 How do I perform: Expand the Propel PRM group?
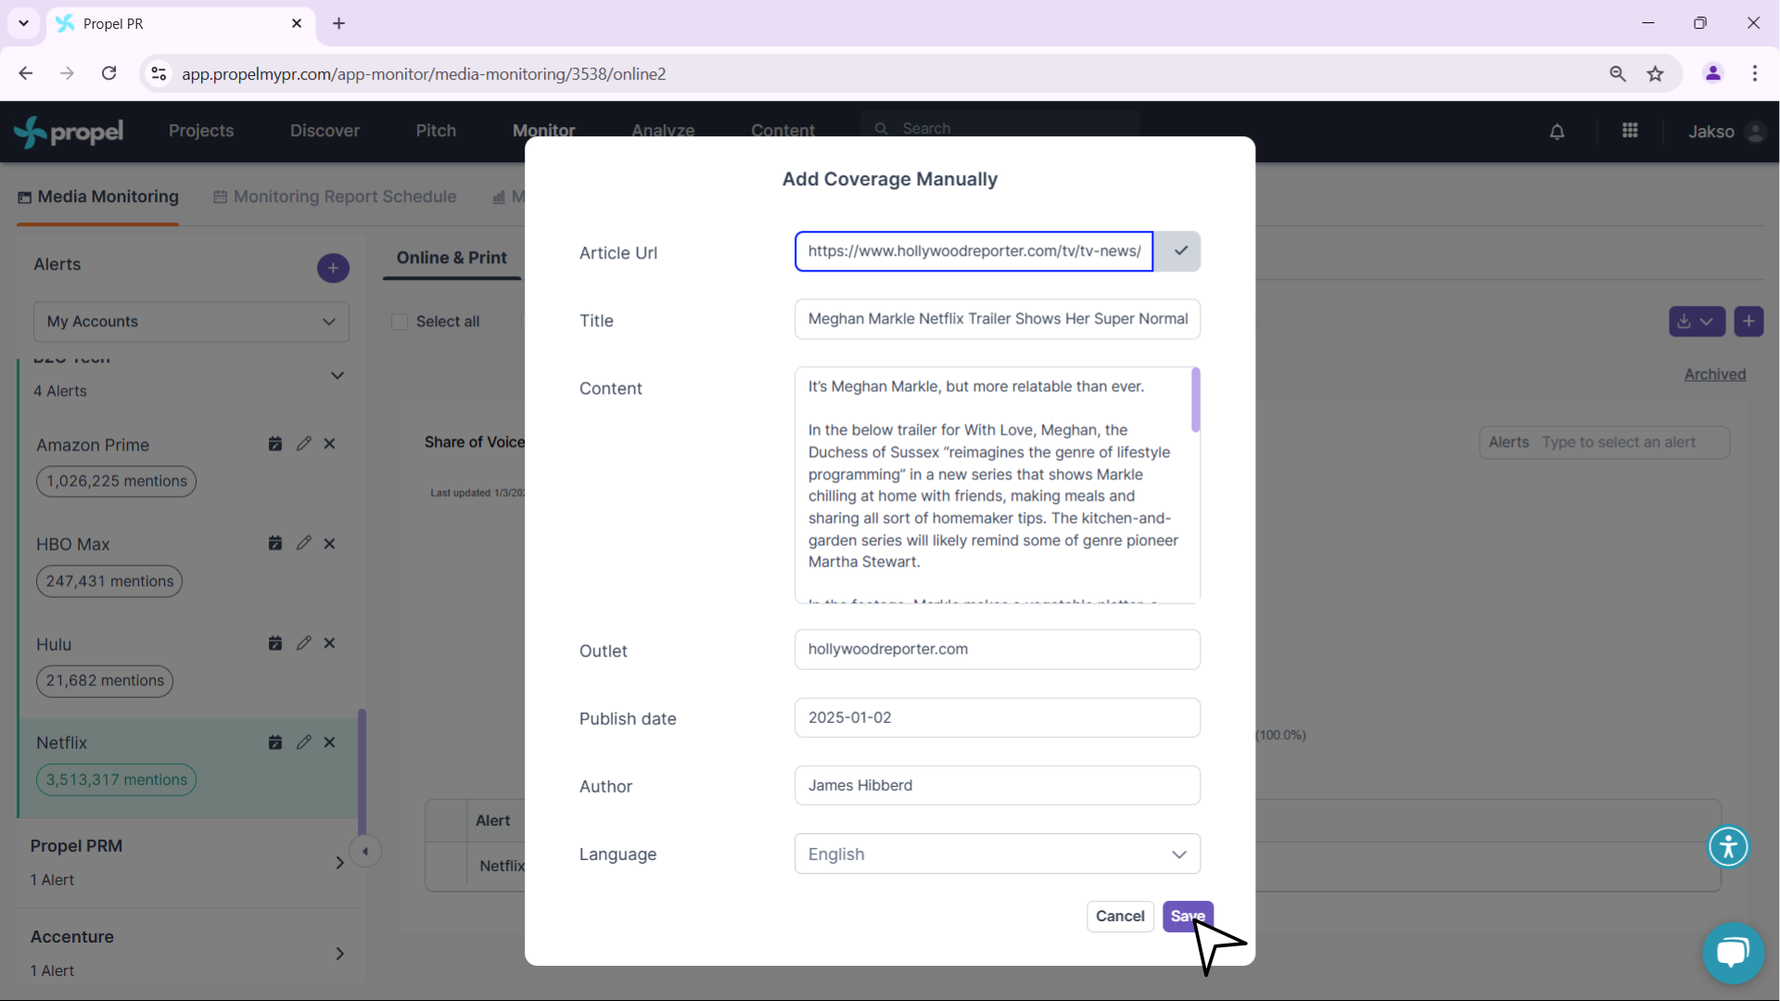point(339,862)
